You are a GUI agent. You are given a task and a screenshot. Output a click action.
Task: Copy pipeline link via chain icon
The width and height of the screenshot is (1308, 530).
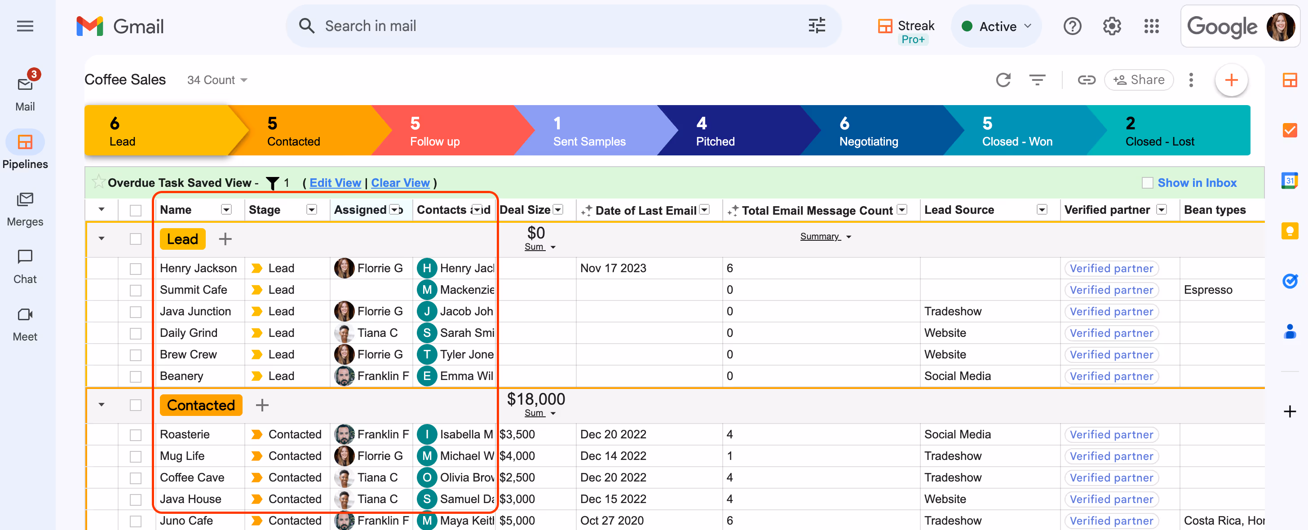[x=1086, y=79]
